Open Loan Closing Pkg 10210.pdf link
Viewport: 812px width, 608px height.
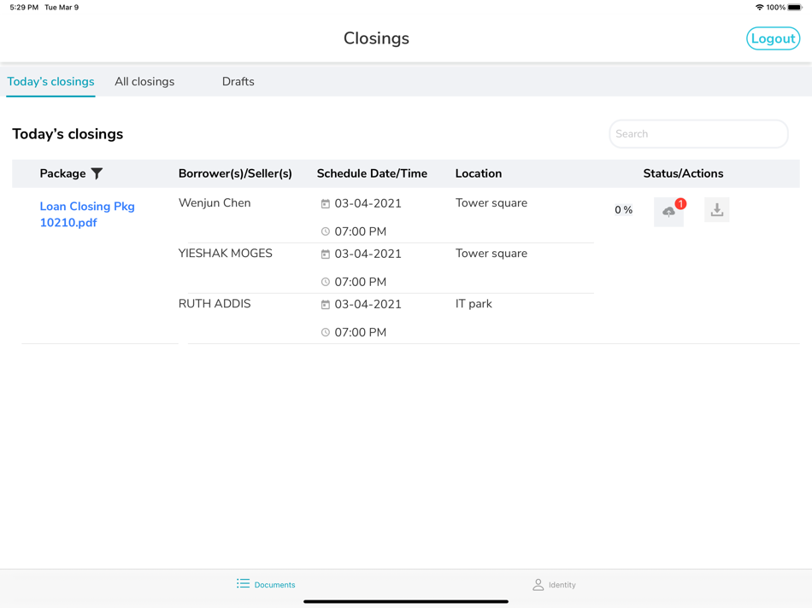pos(87,214)
